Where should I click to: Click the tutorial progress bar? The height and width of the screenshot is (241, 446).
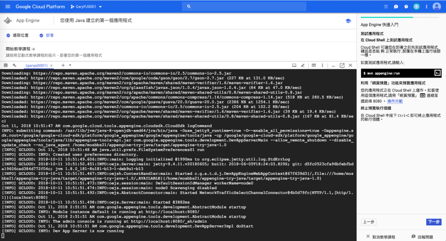click(x=400, y=17)
